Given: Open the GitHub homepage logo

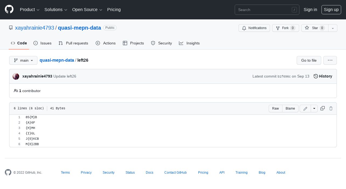Looking at the screenshot, I should [x=9, y=9].
